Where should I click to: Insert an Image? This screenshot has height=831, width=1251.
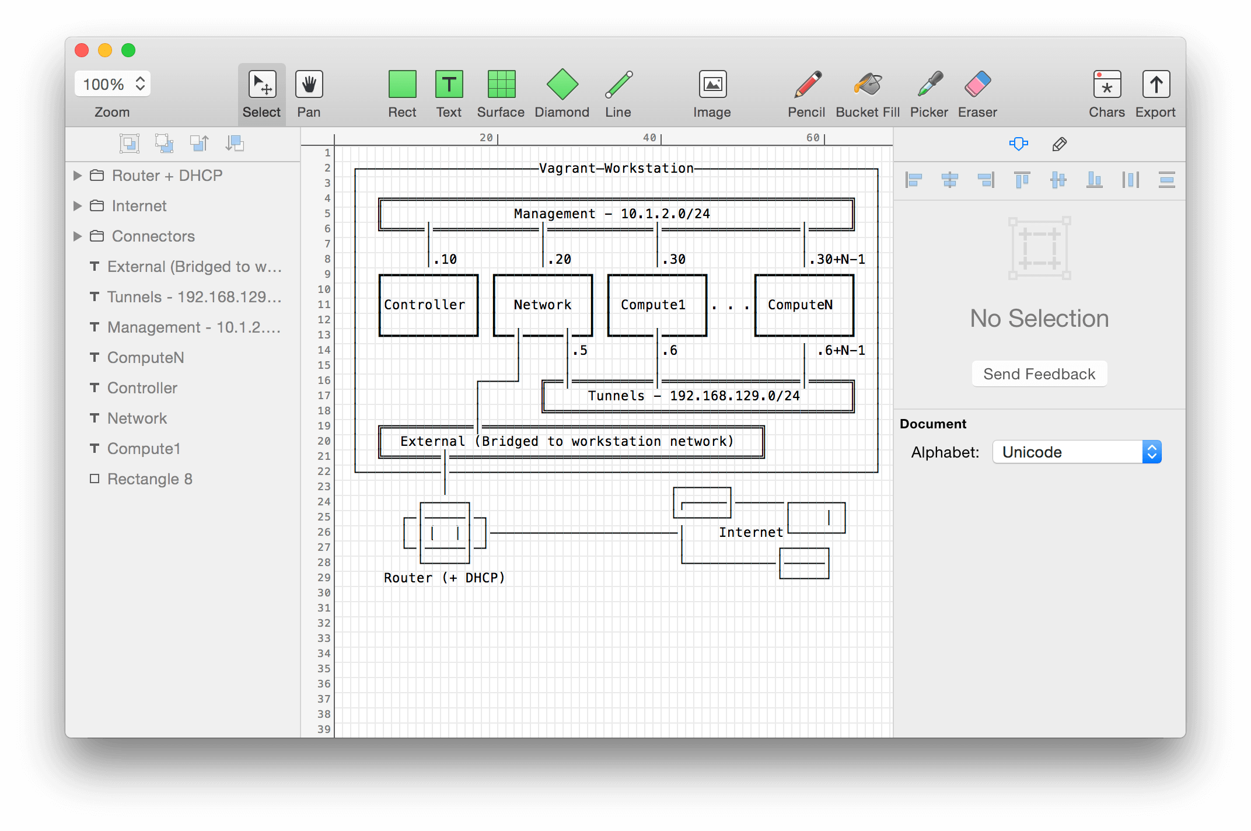click(x=712, y=85)
